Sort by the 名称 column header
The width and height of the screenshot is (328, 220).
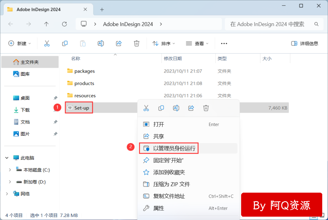(76, 59)
